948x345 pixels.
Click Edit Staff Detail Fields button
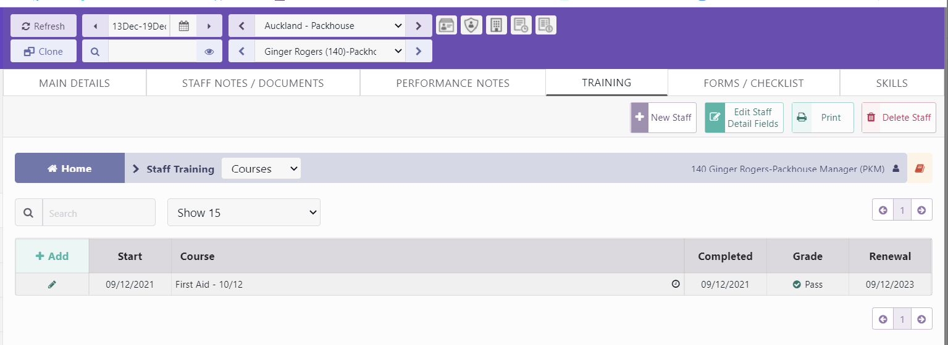coord(744,118)
